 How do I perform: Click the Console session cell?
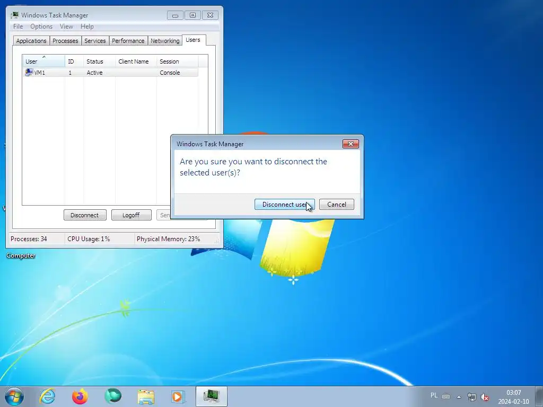click(x=170, y=73)
